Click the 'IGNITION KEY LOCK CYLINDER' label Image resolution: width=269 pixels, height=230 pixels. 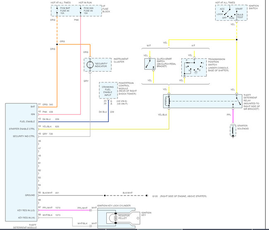click(114, 206)
